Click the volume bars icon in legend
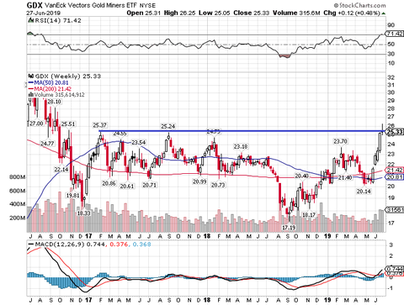404x305 pixels. click(x=31, y=95)
